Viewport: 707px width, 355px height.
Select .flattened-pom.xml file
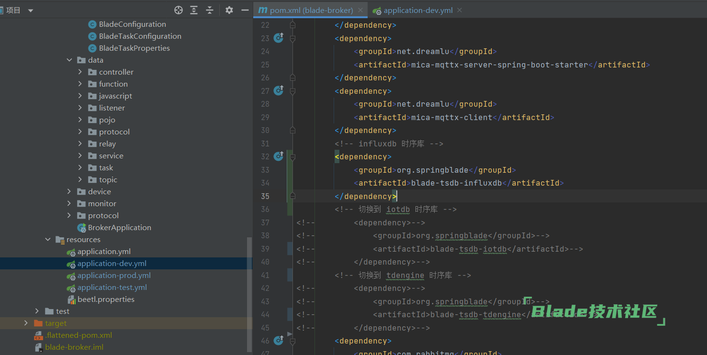coord(79,335)
